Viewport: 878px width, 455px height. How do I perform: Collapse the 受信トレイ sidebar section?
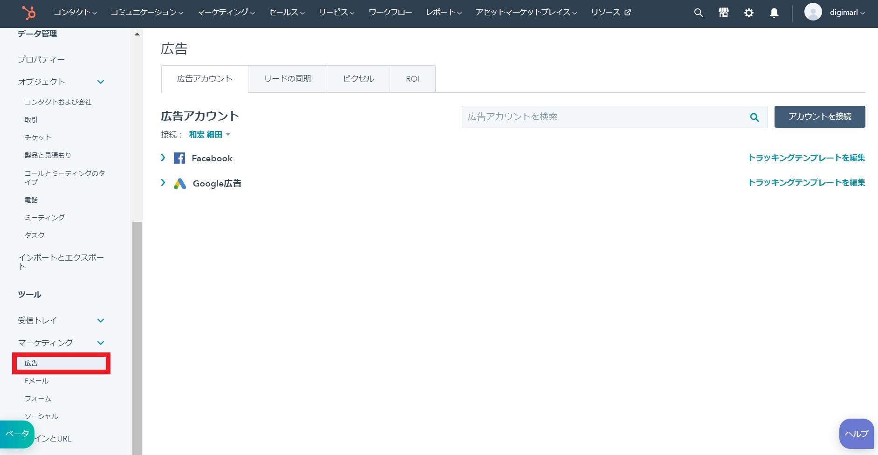[x=100, y=320]
